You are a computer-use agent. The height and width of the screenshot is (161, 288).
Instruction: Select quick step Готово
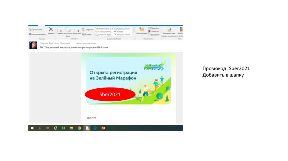(x=119, y=31)
